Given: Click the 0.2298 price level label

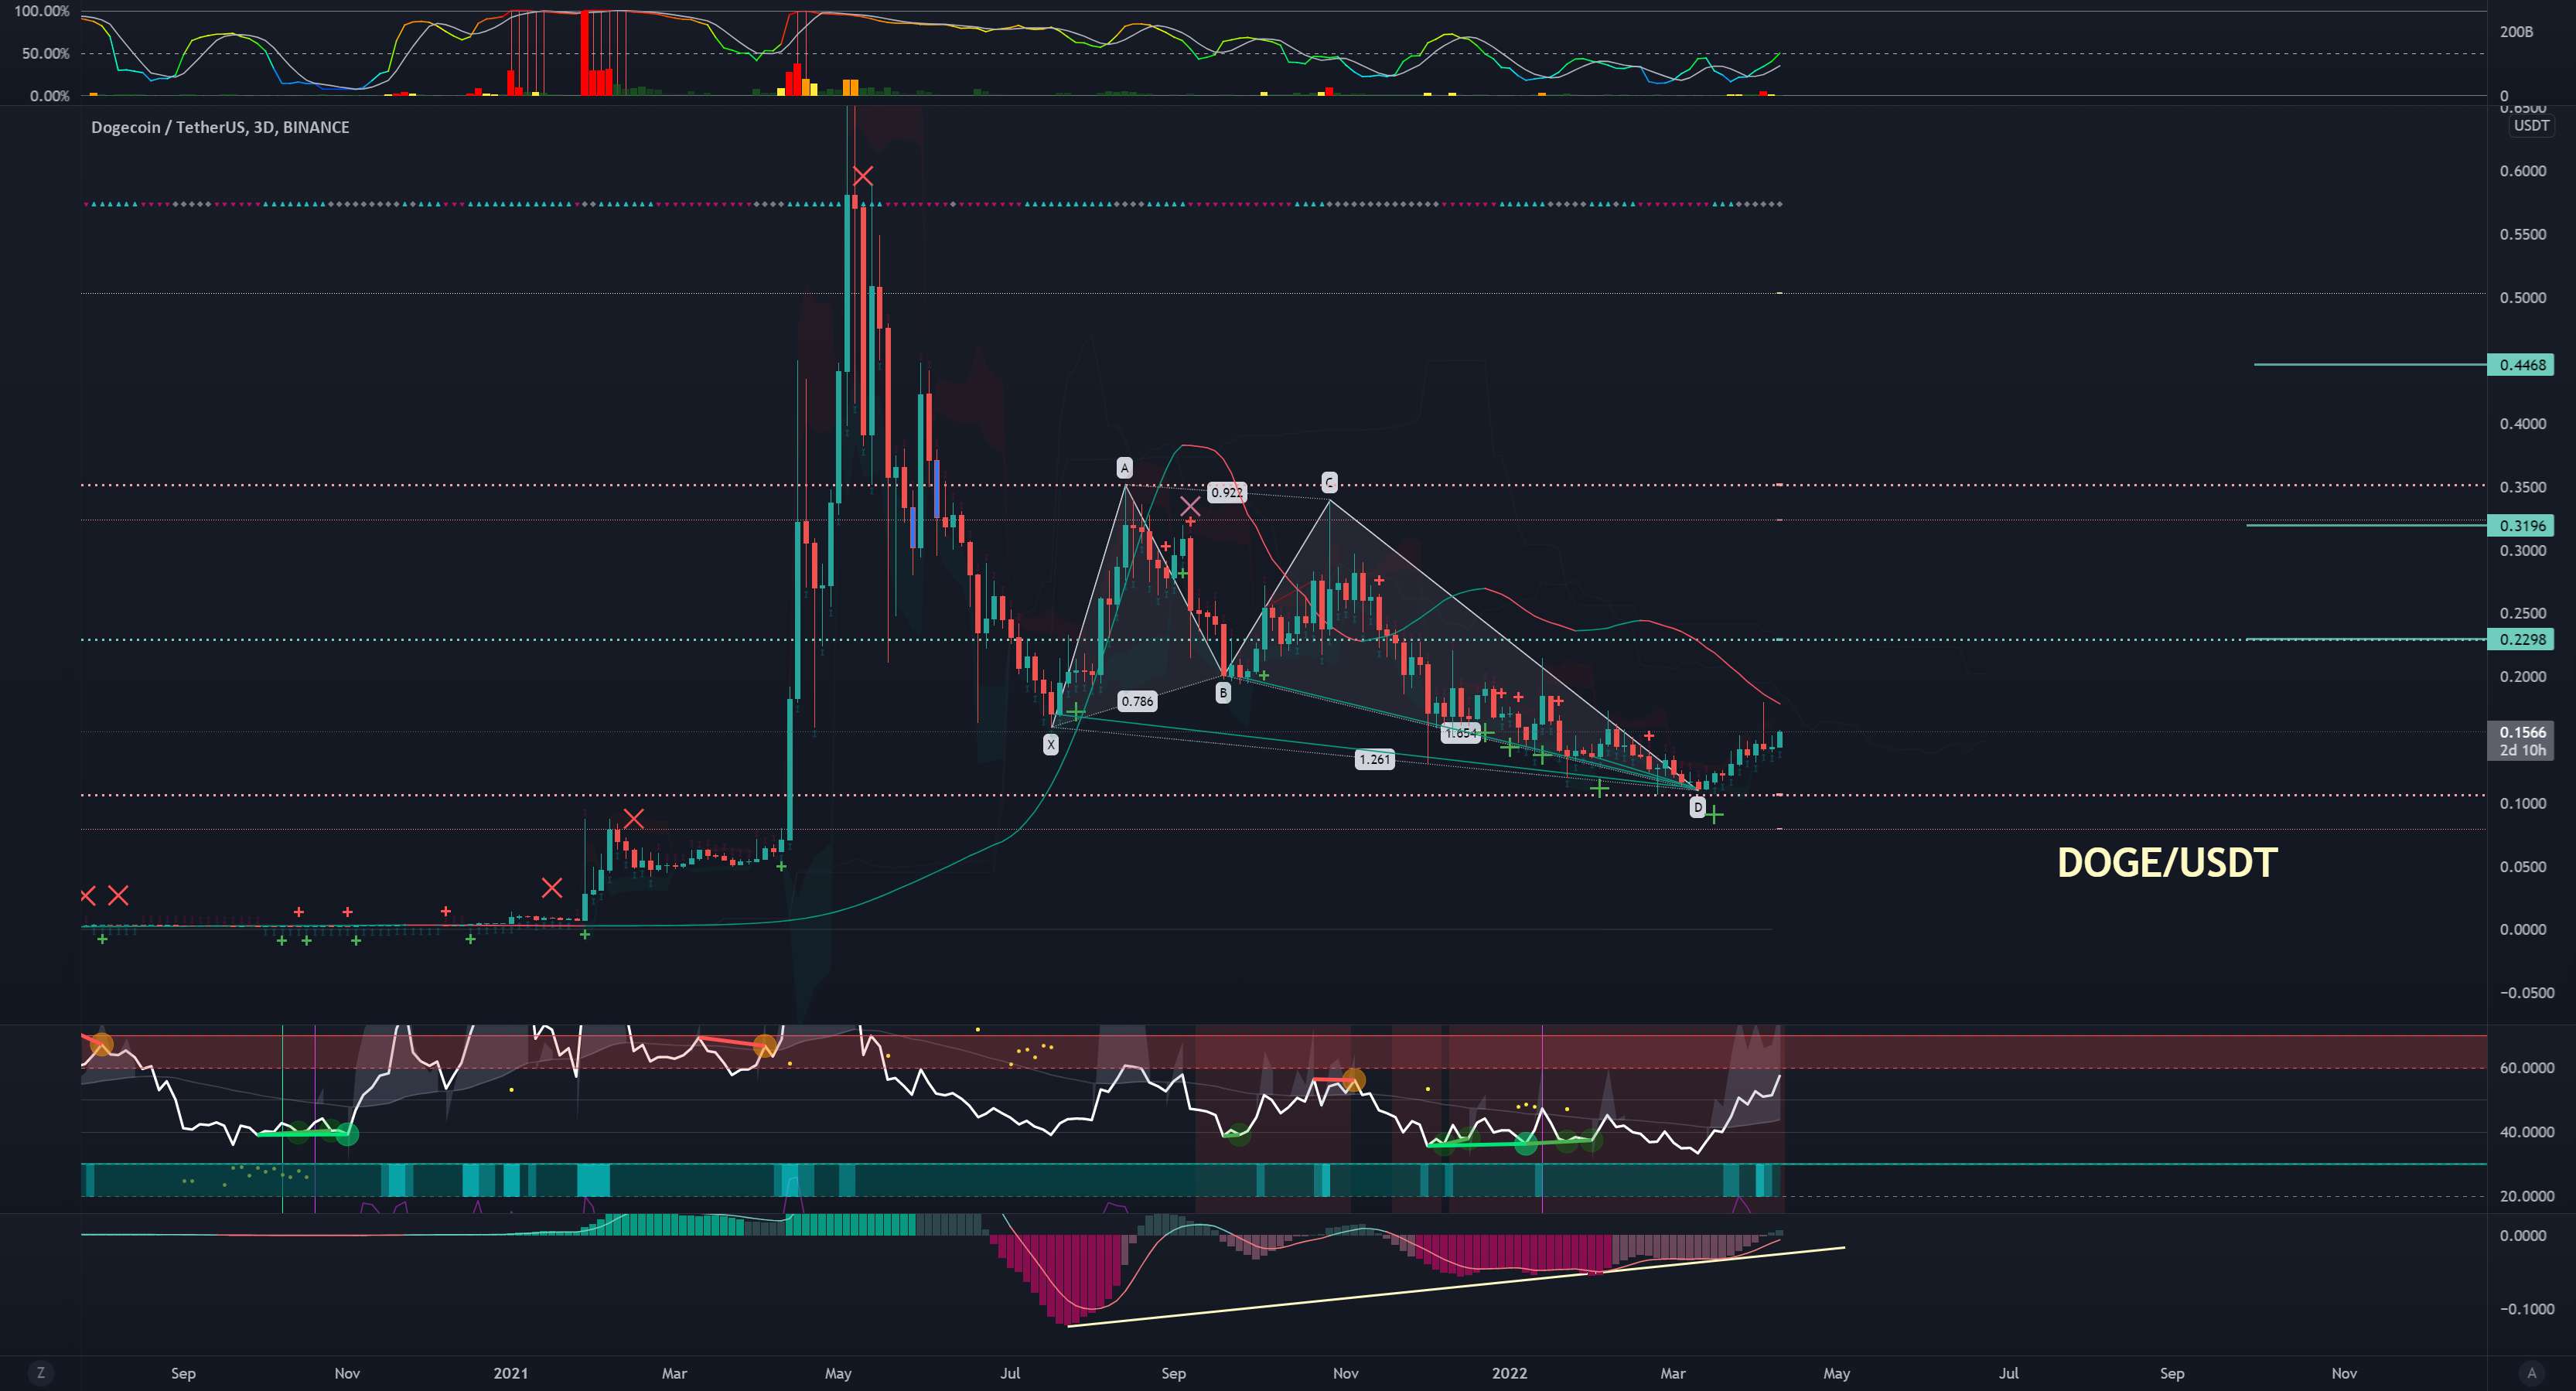Looking at the screenshot, I should pyautogui.click(x=2522, y=639).
